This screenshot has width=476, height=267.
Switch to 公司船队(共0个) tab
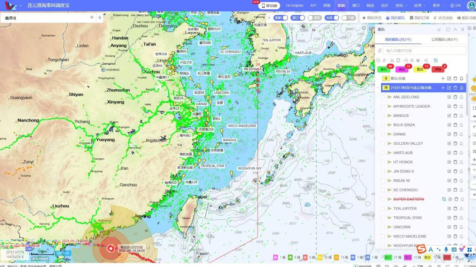444,39
